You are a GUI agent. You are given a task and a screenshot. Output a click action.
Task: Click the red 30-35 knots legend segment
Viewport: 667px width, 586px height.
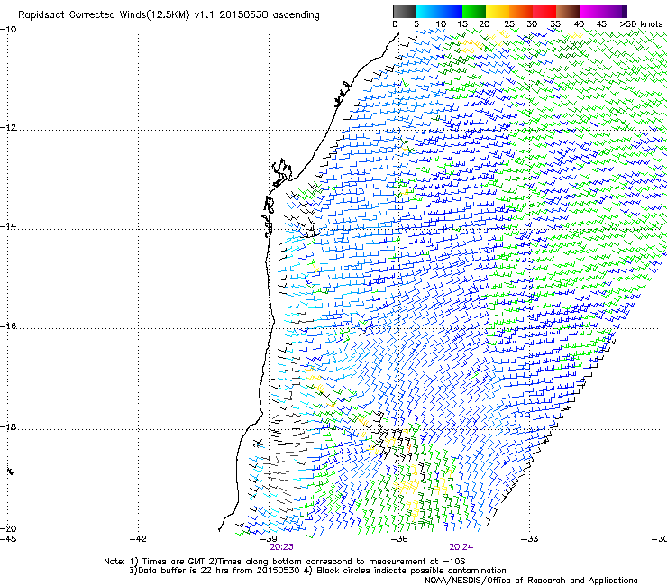[x=544, y=11]
